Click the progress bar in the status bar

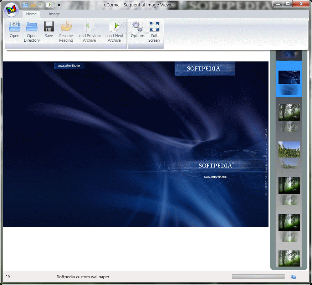tap(258, 276)
